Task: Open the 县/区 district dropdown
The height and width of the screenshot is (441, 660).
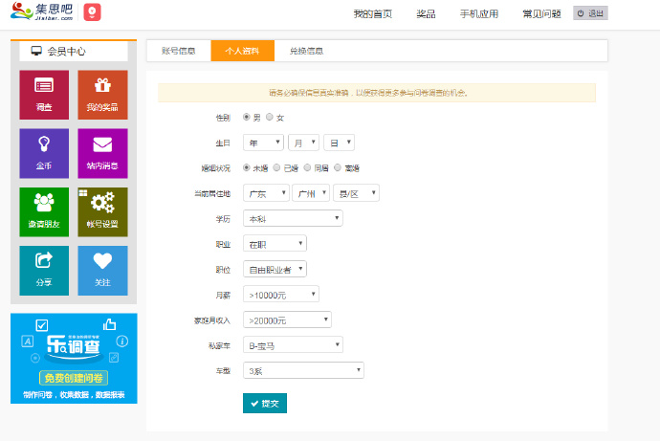Action: (356, 193)
